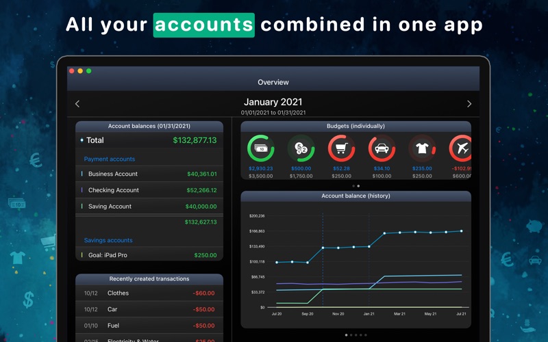Click the date range 01/01/2021 to 01/31/2021

click(x=273, y=113)
